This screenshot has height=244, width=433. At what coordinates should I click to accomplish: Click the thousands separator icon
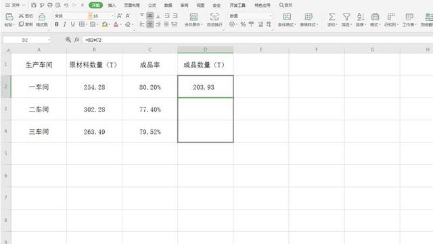(x=251, y=24)
